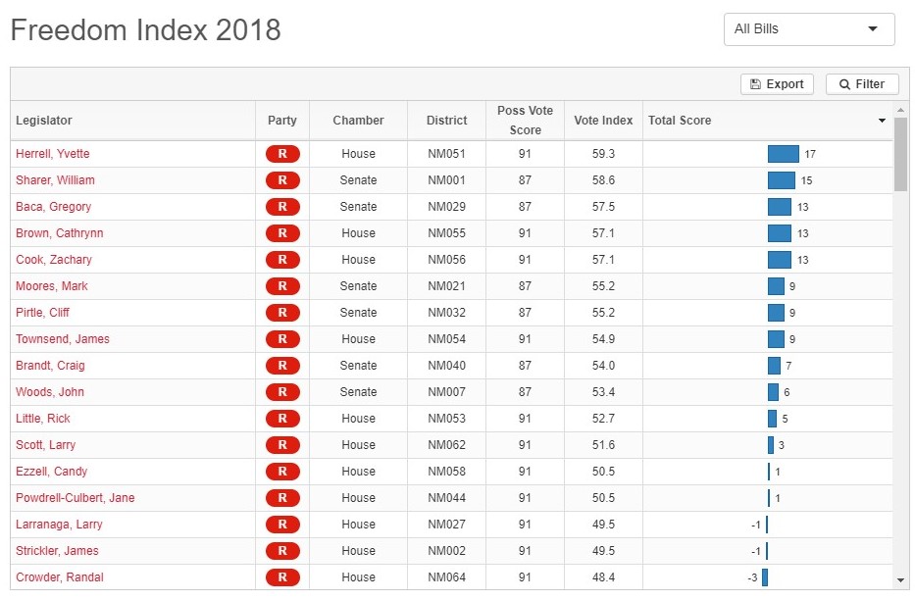Click the Total Score sort arrow

pyautogui.click(x=882, y=121)
